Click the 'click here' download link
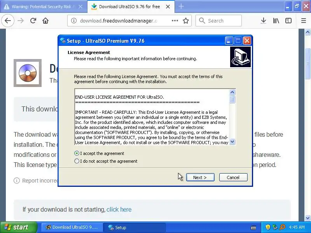This screenshot has width=311, height=233. (x=119, y=209)
